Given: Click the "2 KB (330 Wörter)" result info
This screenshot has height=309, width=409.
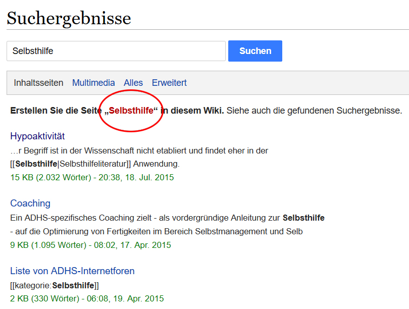Looking at the screenshot, I should [x=87, y=298].
